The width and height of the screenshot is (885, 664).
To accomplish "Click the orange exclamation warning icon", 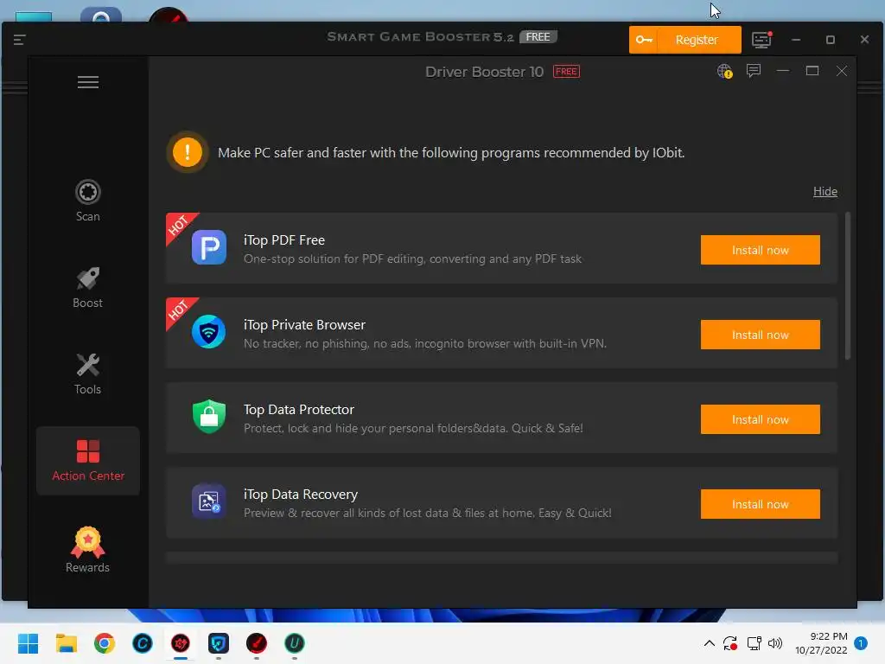I will click(188, 152).
